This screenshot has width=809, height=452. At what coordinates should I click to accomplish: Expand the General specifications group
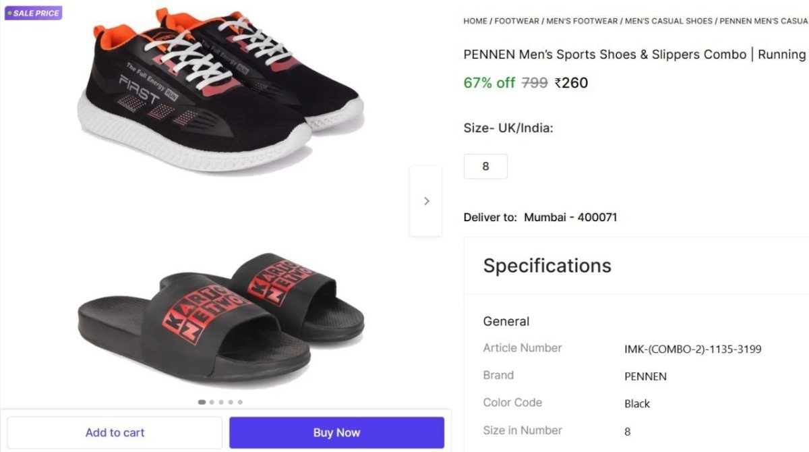pyautogui.click(x=506, y=321)
